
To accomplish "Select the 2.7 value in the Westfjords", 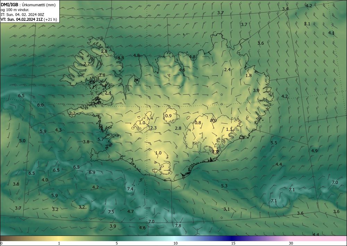I will click(87, 64).
